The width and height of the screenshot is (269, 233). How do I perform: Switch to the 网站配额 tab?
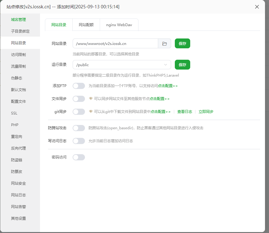[86, 25]
